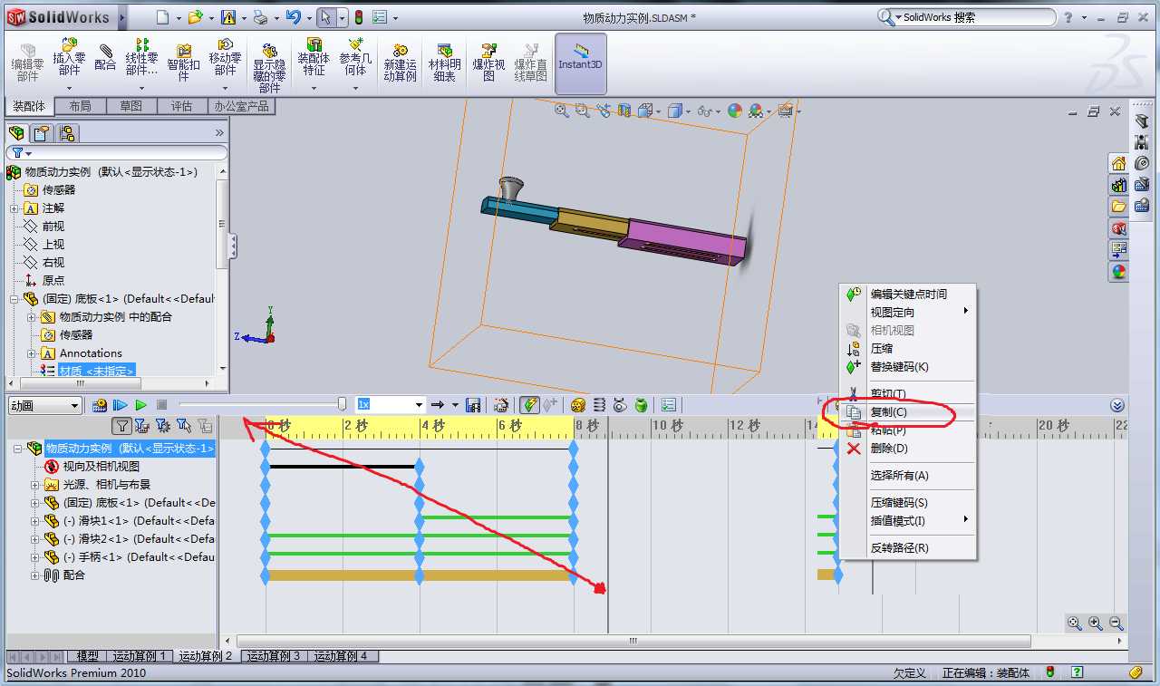
Task: Click the green Play button
Action: 141,405
